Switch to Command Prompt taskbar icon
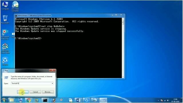 tap(45, 100)
